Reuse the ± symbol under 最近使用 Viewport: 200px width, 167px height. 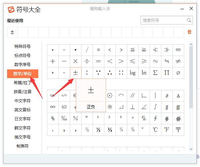(12, 32)
